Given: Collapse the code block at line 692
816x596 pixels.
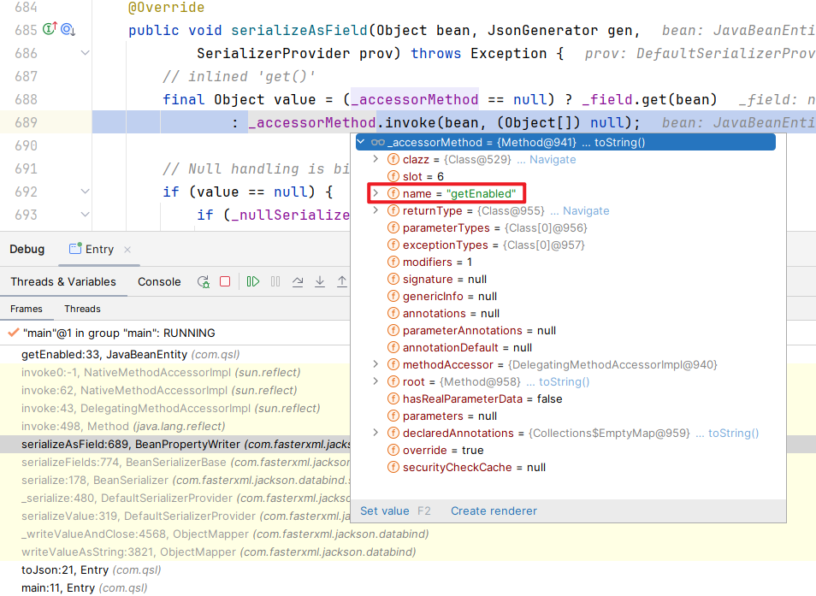Looking at the screenshot, I should [85, 192].
